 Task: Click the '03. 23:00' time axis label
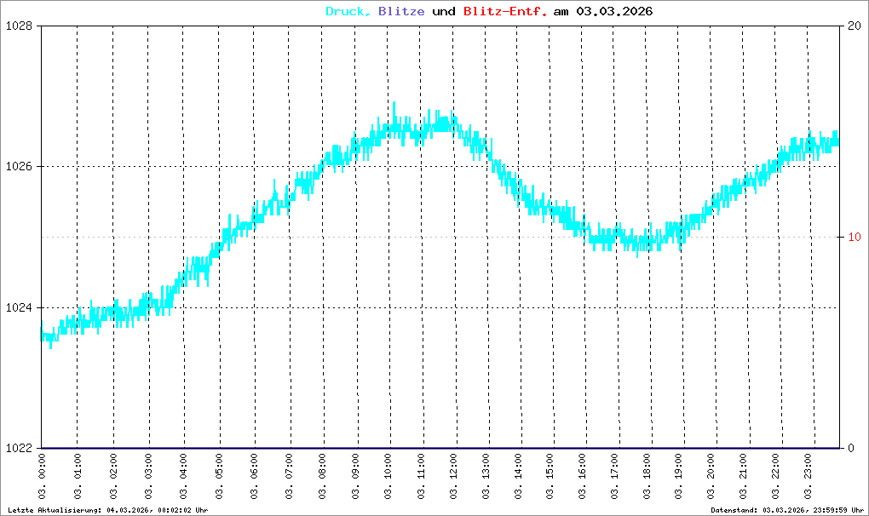(808, 477)
